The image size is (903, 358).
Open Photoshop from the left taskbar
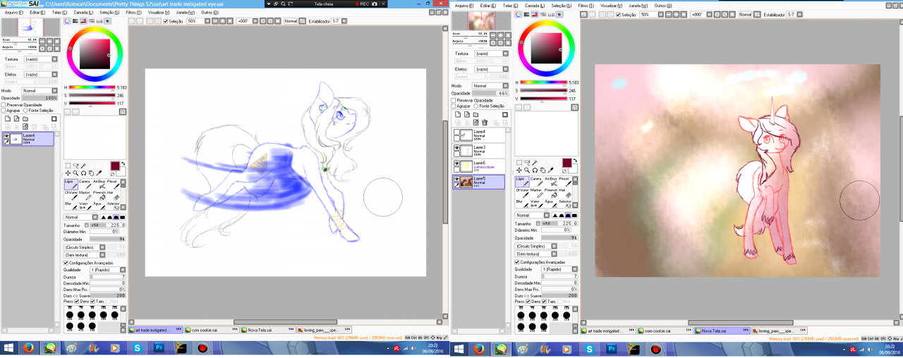pos(159,349)
